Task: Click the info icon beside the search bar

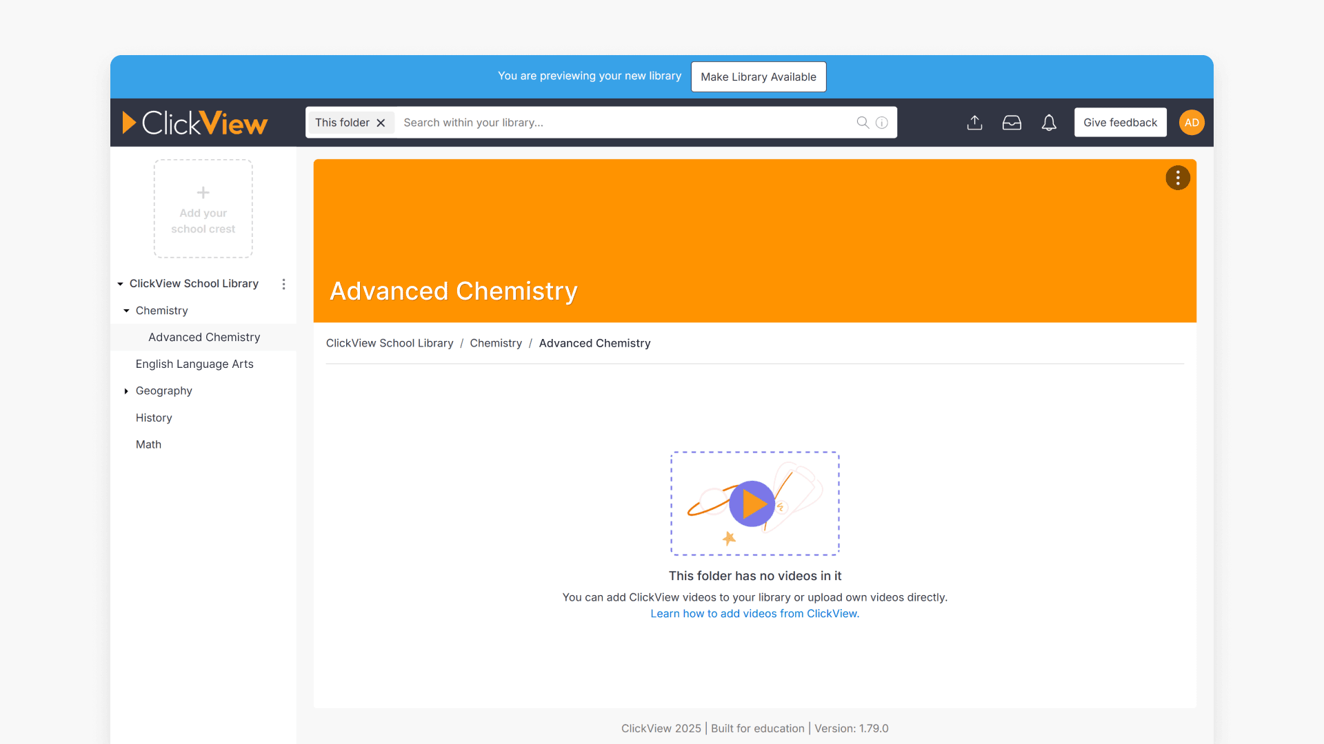Action: [881, 122]
